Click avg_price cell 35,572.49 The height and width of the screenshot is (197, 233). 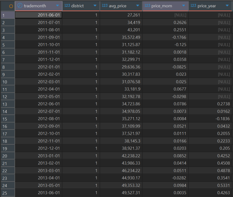pos(121,37)
